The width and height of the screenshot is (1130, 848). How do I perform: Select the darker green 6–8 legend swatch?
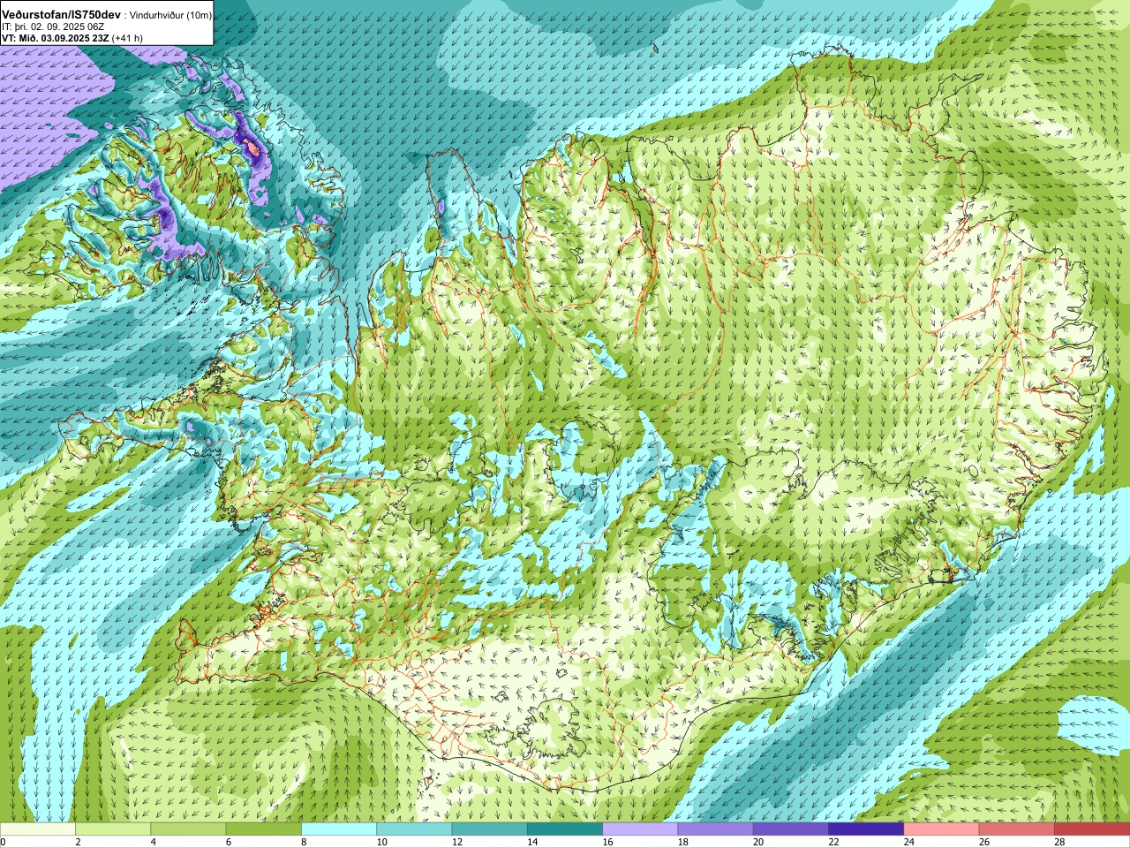pos(264,829)
